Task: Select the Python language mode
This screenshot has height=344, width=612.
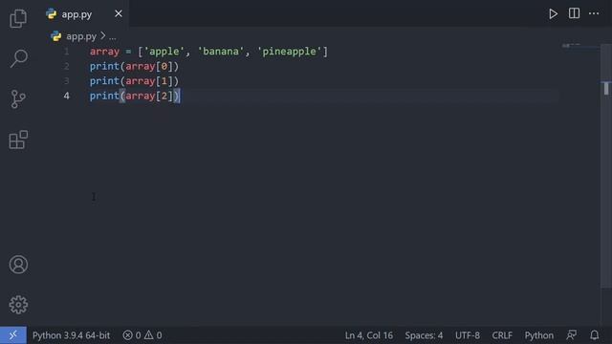Action: click(538, 335)
